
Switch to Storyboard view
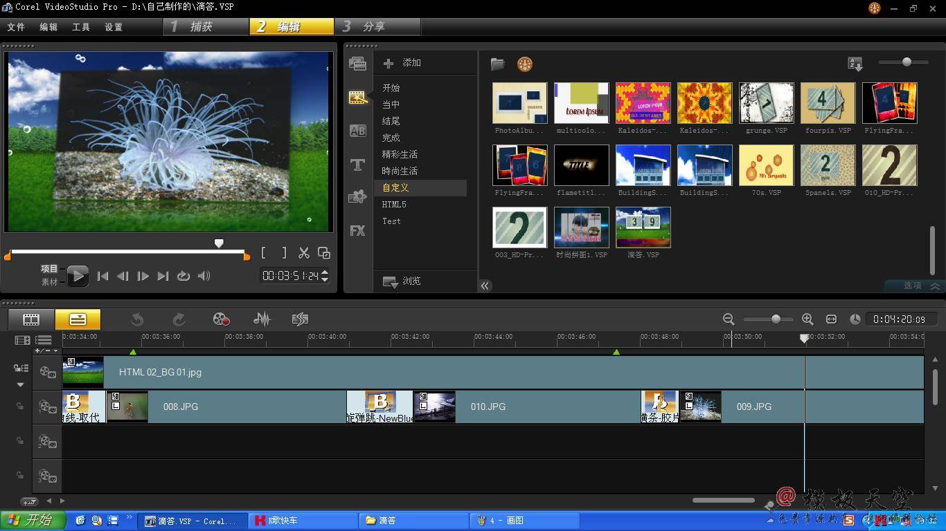coord(31,319)
